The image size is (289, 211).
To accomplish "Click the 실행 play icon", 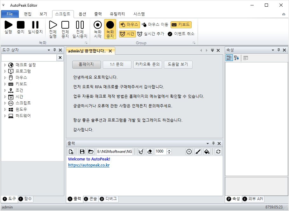I will pyautogui.click(x=9, y=25).
